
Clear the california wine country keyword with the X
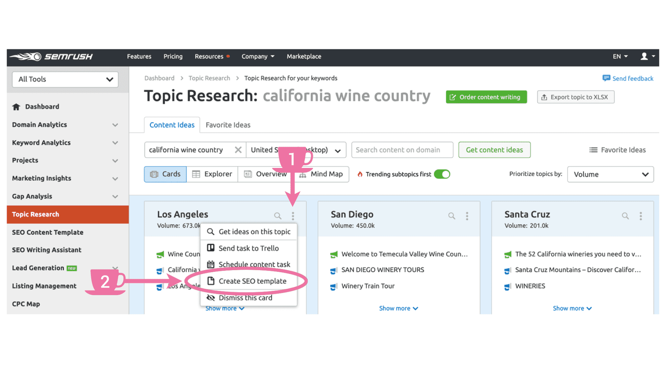pyautogui.click(x=238, y=150)
